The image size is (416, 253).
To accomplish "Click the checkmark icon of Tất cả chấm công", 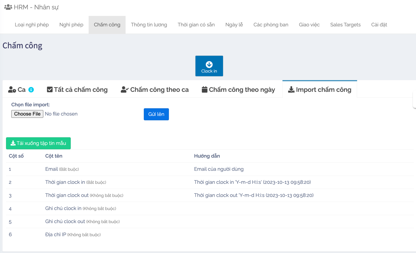I will pos(50,89).
